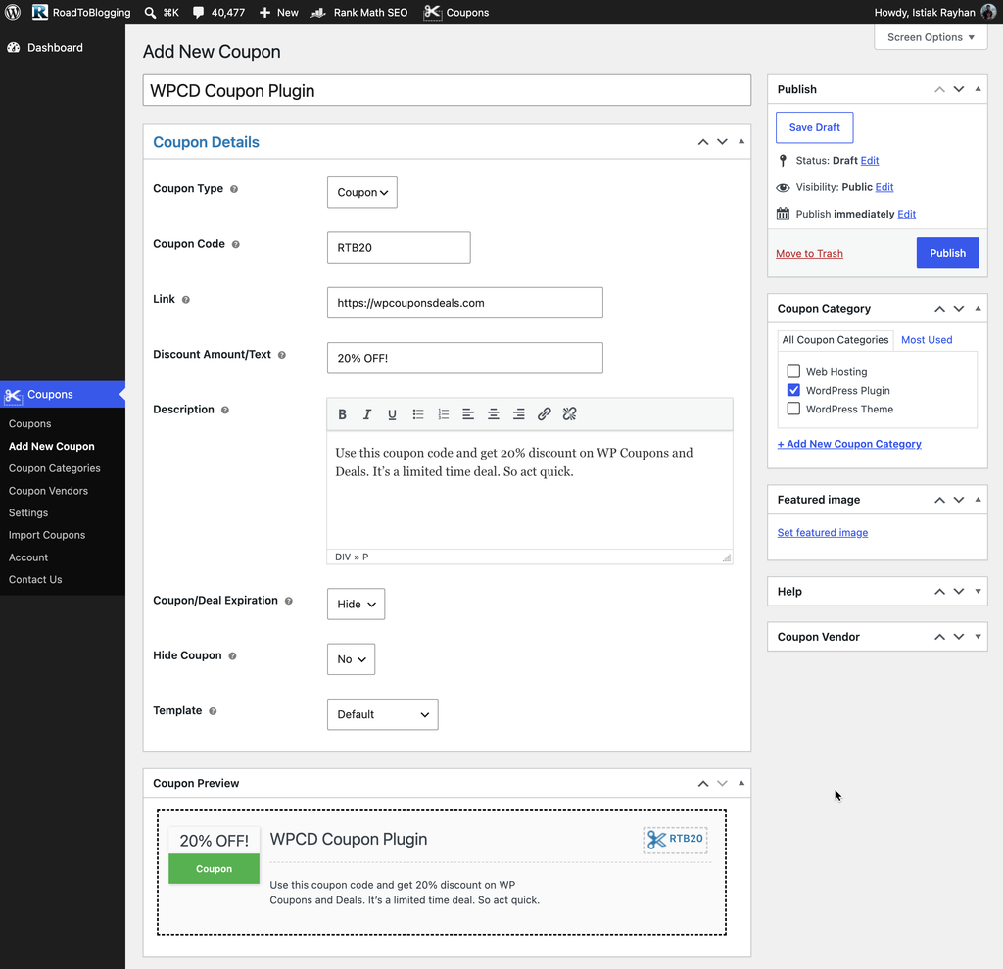Click help icon next to Hide Coupon

pyautogui.click(x=232, y=656)
